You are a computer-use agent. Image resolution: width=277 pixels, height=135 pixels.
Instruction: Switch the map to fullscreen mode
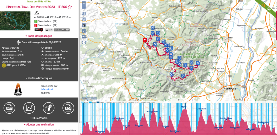pyautogui.click(x=84, y=31)
